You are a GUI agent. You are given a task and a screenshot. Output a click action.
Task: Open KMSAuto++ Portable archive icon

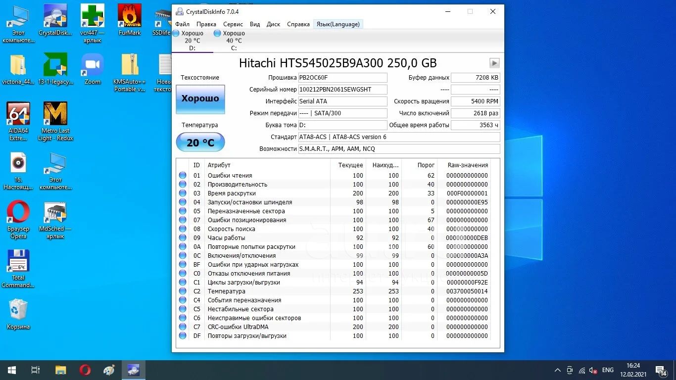[130, 72]
